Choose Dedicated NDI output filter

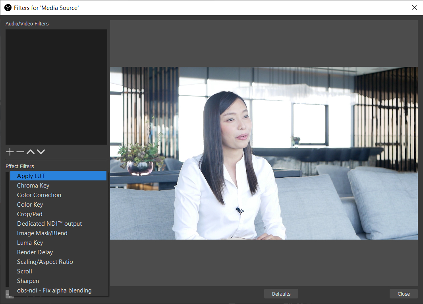tap(49, 223)
